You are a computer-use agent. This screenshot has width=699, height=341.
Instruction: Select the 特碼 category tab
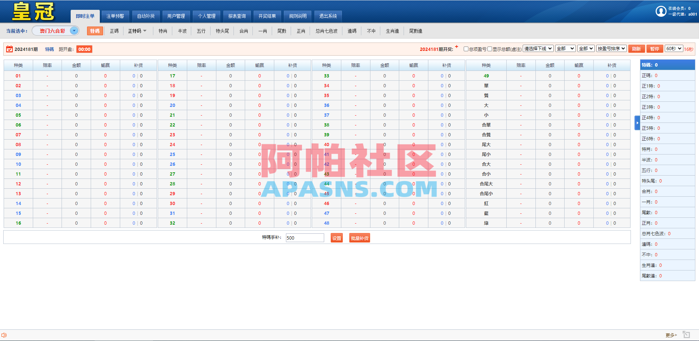[95, 31]
